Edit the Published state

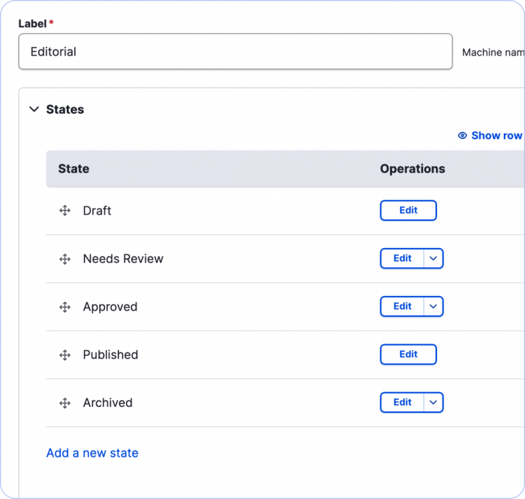[408, 354]
